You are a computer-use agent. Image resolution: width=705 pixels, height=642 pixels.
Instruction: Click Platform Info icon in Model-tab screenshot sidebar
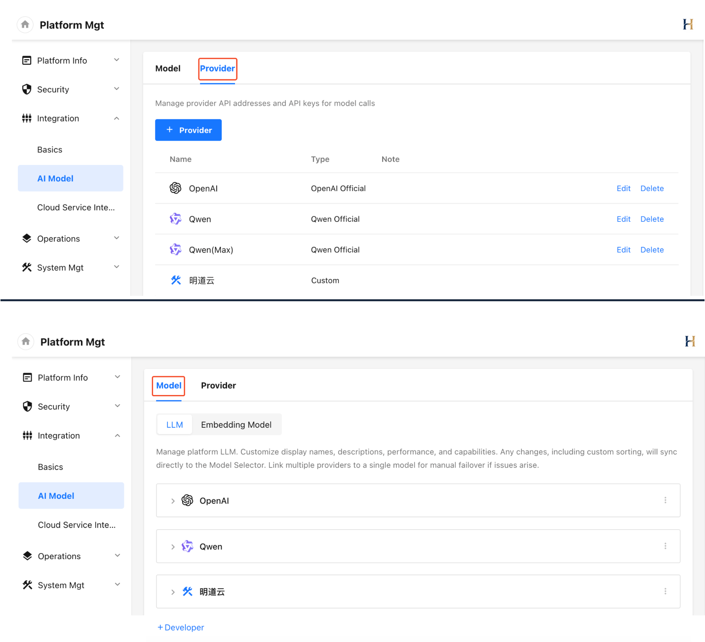[28, 377]
